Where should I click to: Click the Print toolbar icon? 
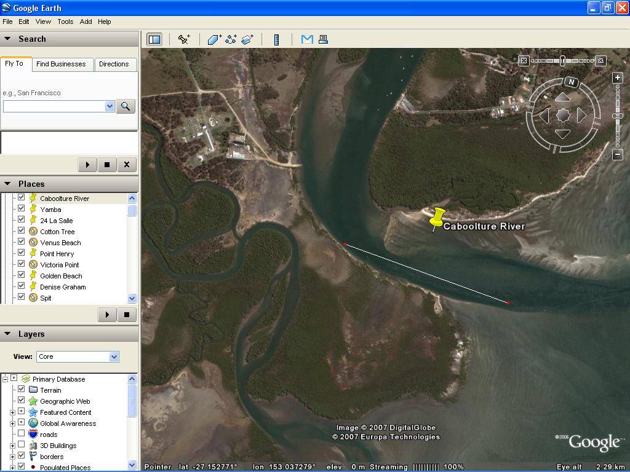(x=323, y=39)
